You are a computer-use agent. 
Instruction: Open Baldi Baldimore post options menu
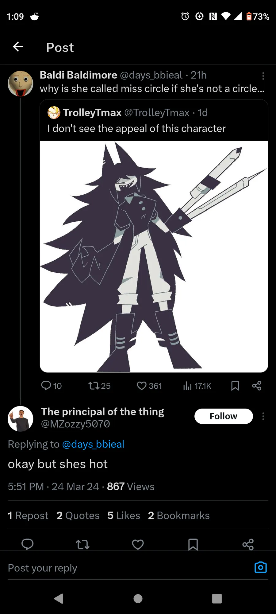[x=263, y=76]
